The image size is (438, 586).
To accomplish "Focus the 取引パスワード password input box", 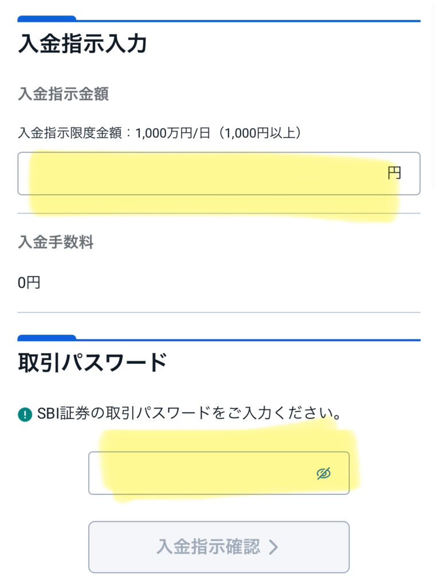I will [x=200, y=473].
